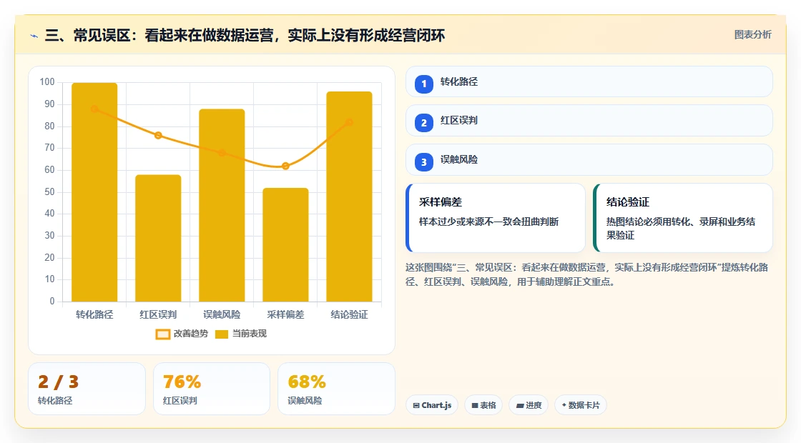Screen dimensions: 801x443
Task: Click the 误触风险 bar in chart
Action: click(222, 205)
